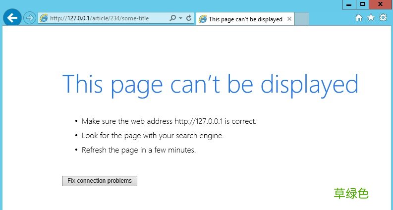Select the 'This page can't be displayed' tab

pyautogui.click(x=245, y=19)
